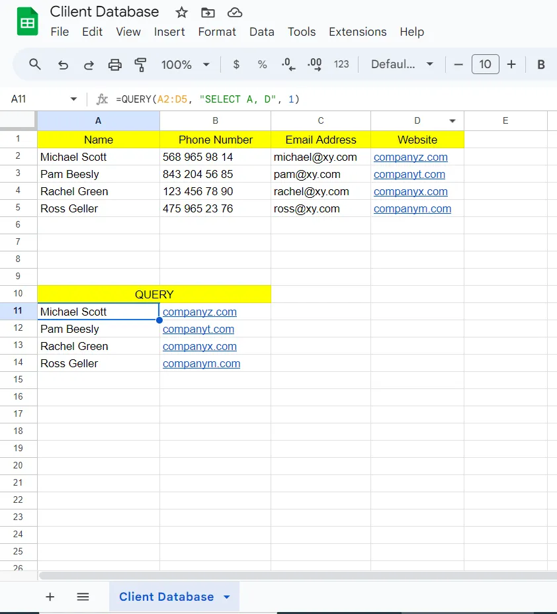Open the View menu
Viewport: 557px width, 614px height.
[128, 32]
